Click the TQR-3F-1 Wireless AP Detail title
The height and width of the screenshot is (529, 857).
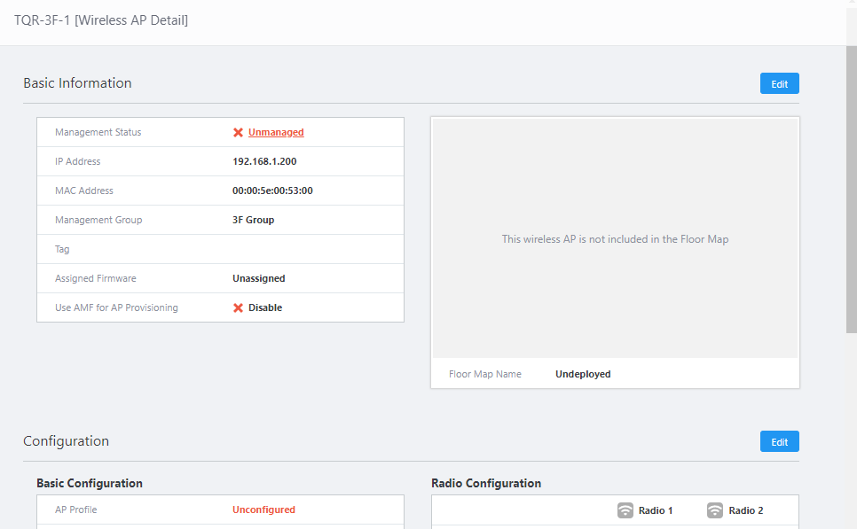(101, 19)
